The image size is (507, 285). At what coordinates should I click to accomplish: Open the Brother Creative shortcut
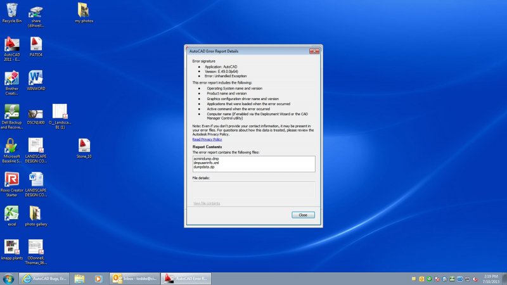[12, 83]
